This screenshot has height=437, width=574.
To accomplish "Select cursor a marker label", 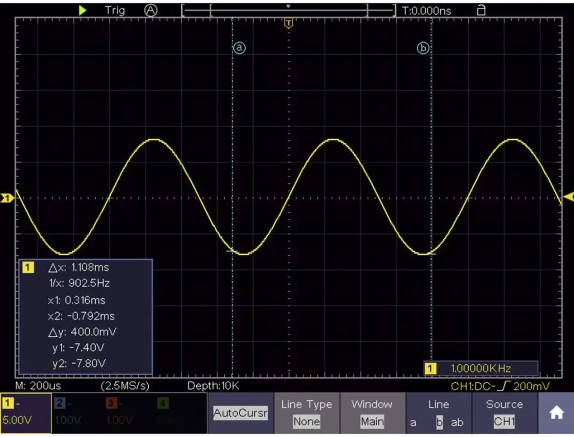I will (239, 48).
